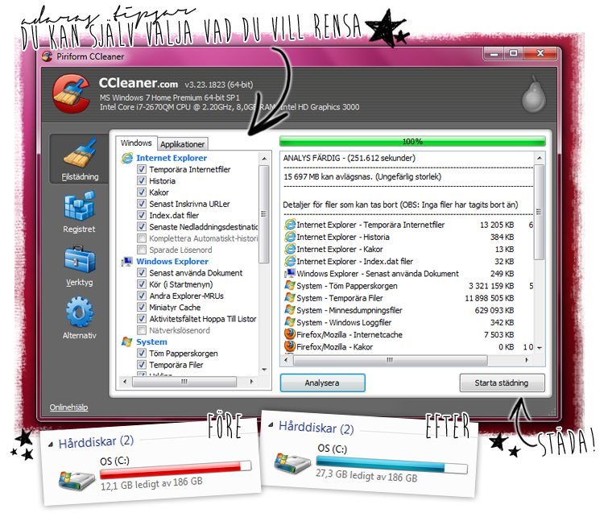The width and height of the screenshot is (604, 513).
Task: Click the icon beside Internet Explorer - Kakor result
Action: point(290,249)
